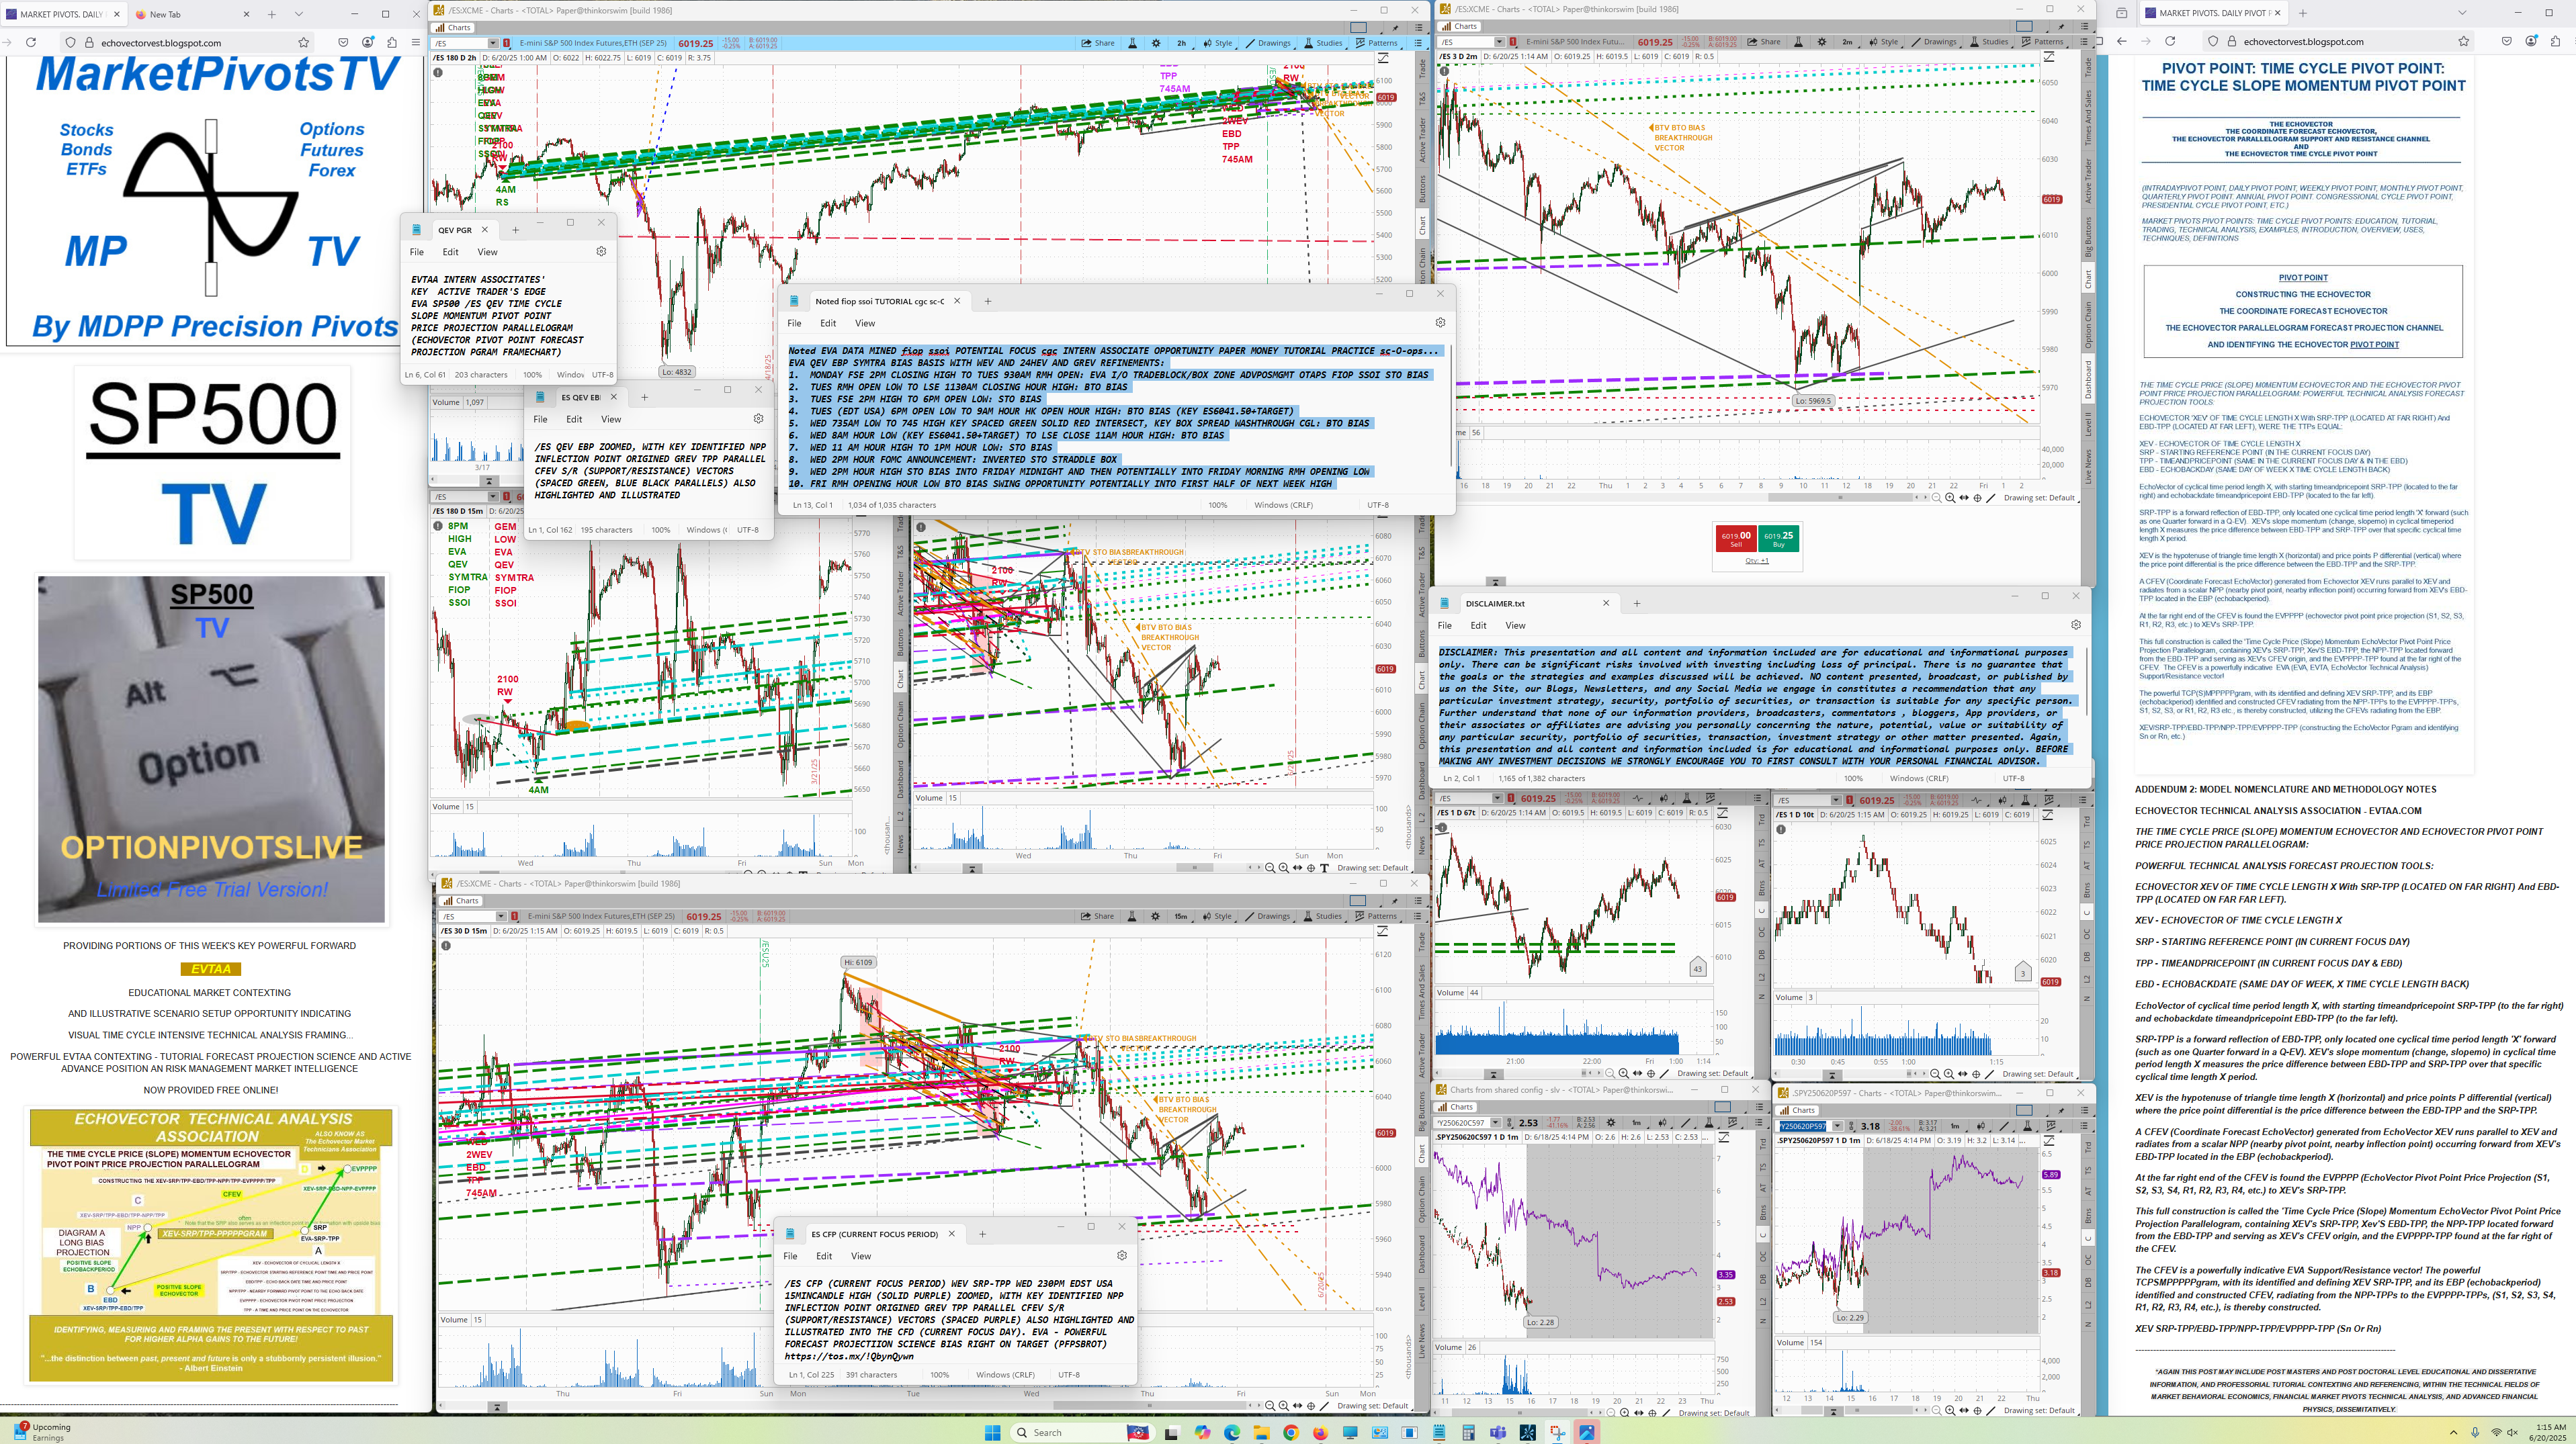Click Share in the 2m /ES chart toolbar

pyautogui.click(x=1764, y=42)
